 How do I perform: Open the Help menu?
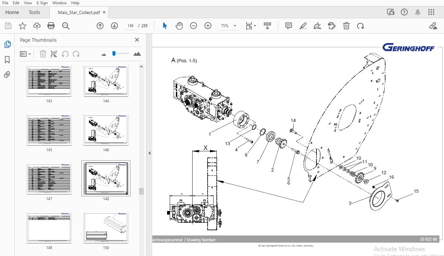point(75,3)
